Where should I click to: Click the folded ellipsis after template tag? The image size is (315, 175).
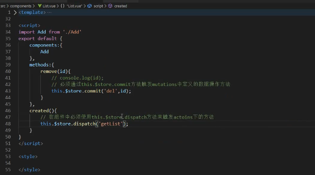point(49,13)
